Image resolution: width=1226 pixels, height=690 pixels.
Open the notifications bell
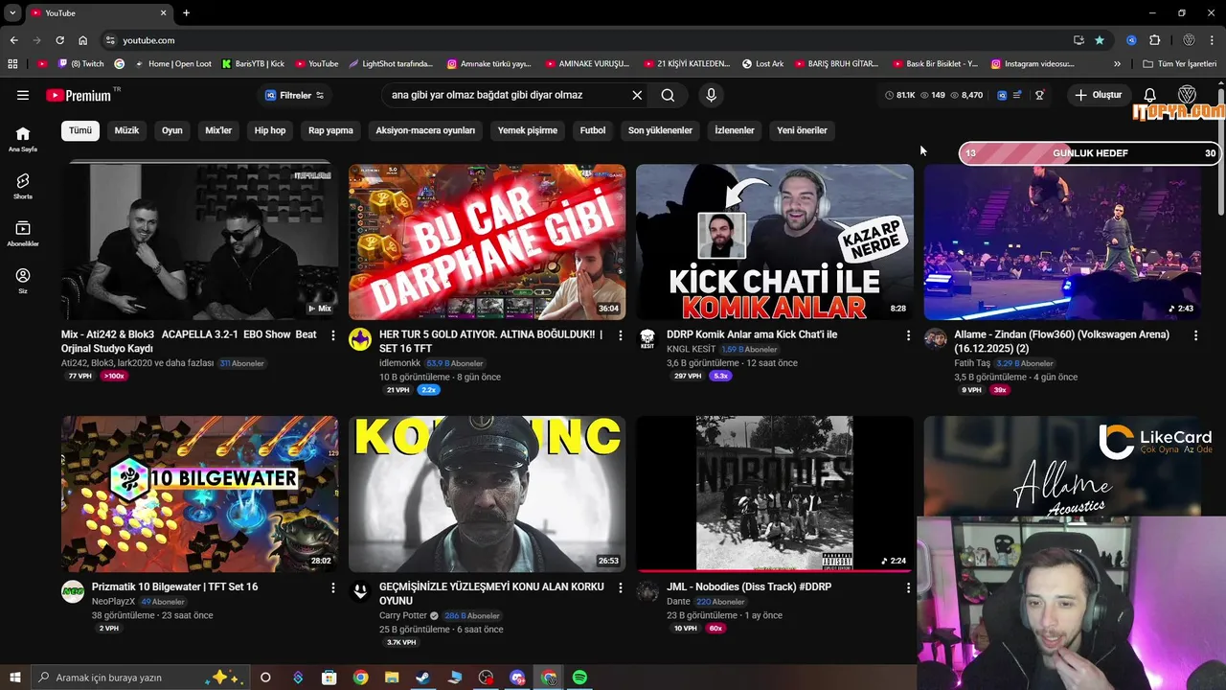pos(1150,95)
